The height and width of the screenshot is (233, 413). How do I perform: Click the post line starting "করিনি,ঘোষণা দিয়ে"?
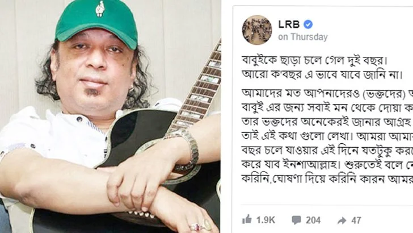click(x=327, y=179)
